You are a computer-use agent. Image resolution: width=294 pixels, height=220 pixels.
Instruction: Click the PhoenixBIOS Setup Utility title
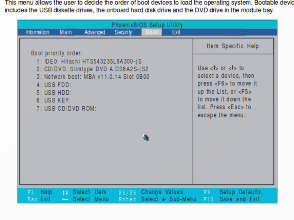(147, 25)
